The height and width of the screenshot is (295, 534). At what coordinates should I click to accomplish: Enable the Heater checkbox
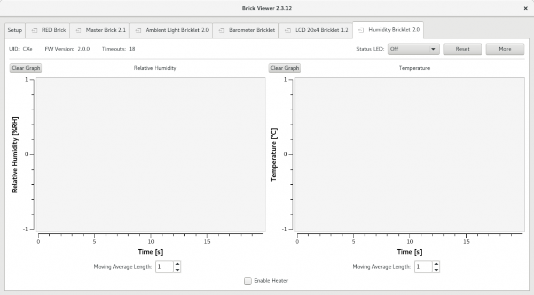[248, 281]
